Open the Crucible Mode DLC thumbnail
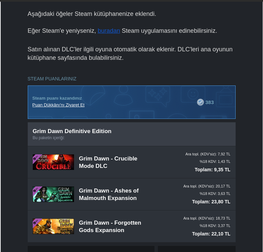 click(x=53, y=162)
